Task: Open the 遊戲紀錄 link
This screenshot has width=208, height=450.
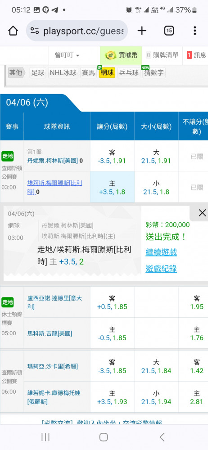Action: [161, 269]
